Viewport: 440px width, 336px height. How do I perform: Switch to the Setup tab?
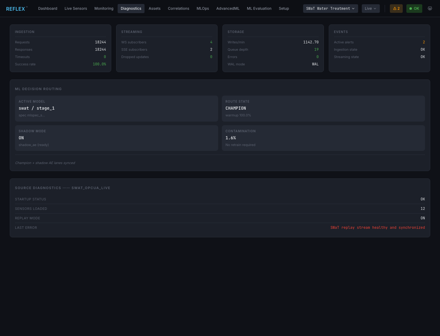coord(284,9)
